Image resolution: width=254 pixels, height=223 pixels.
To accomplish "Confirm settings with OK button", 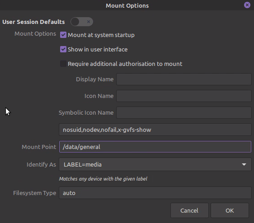I will (x=230, y=210).
